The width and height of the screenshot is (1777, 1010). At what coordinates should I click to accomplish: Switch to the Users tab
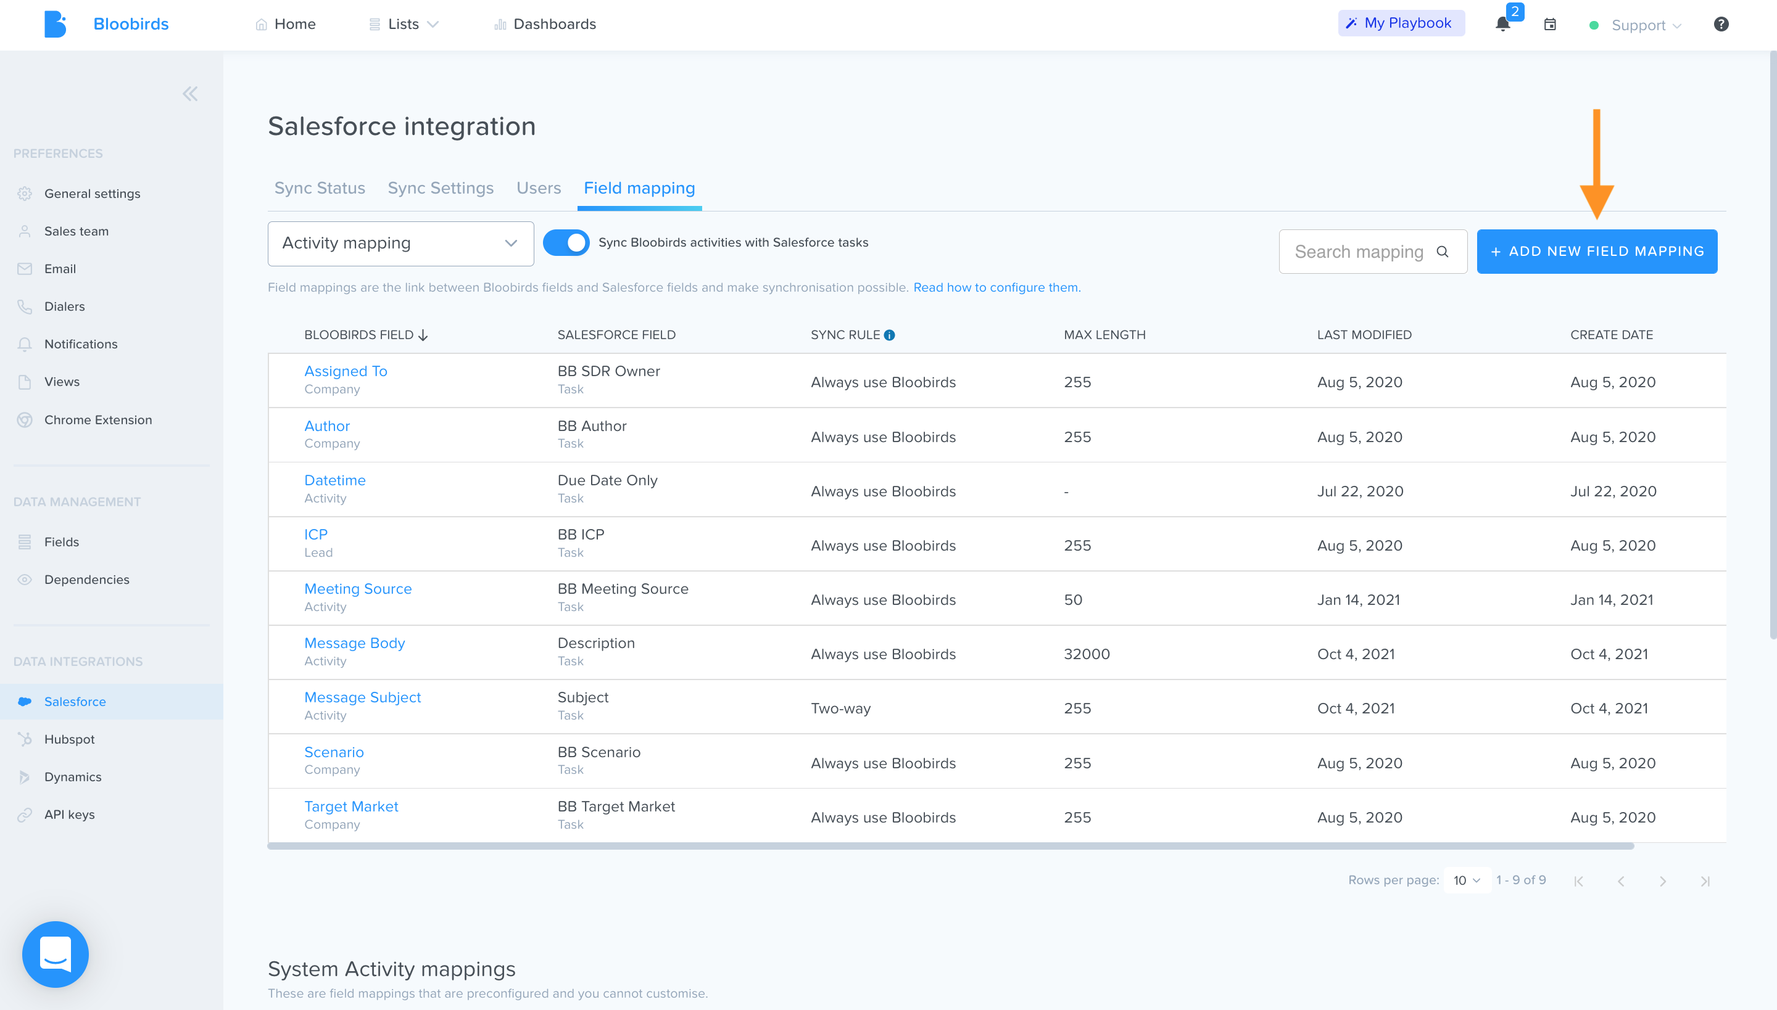pyautogui.click(x=539, y=188)
